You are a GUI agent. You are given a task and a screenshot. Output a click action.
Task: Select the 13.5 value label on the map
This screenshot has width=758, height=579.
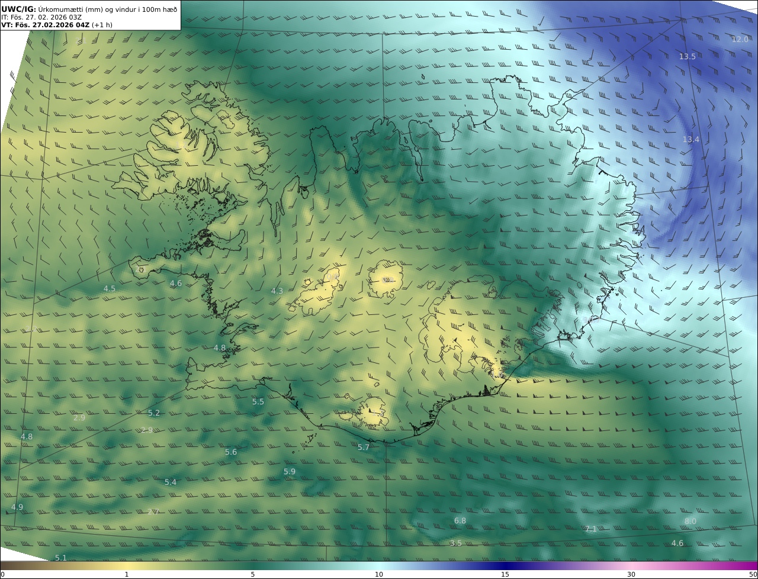[687, 56]
